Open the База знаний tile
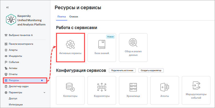 pyautogui.click(x=102, y=47)
